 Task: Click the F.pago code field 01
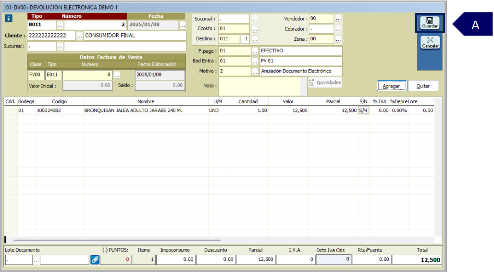(235, 51)
